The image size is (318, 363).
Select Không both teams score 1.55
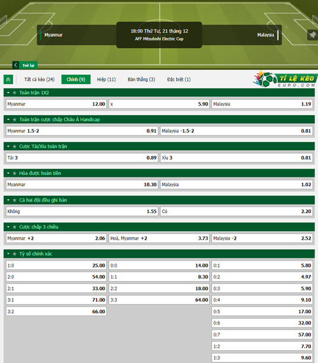pyautogui.click(x=82, y=211)
